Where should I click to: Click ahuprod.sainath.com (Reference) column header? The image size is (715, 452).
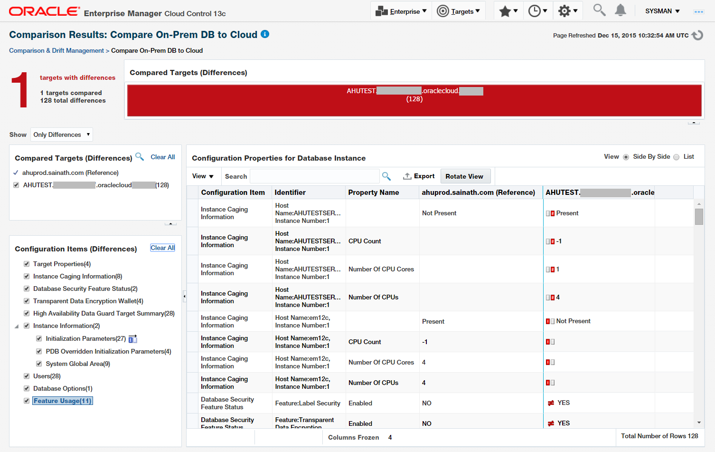(481, 192)
